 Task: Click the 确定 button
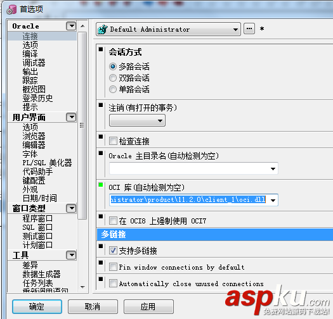pyautogui.click(x=37, y=306)
